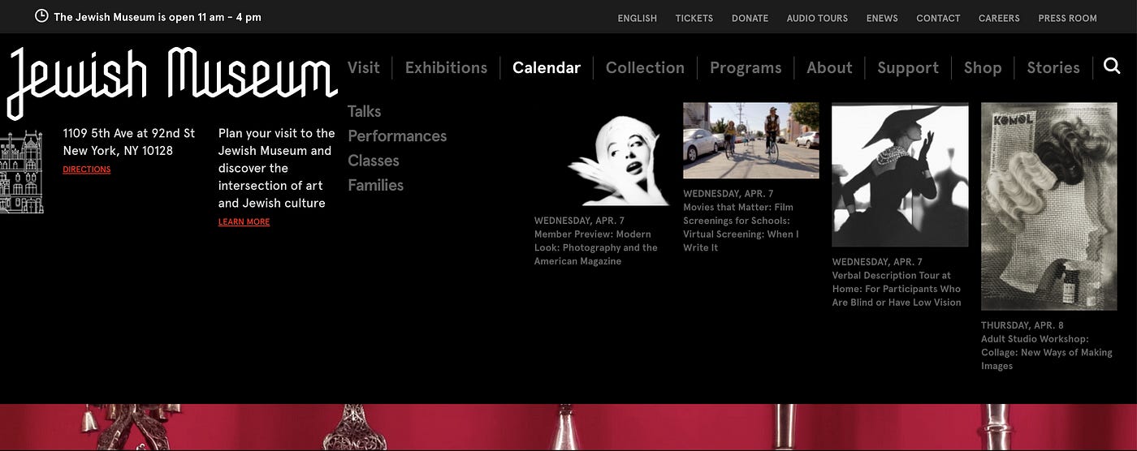Select the Calendar menu item
1137x451 pixels.
tap(547, 67)
